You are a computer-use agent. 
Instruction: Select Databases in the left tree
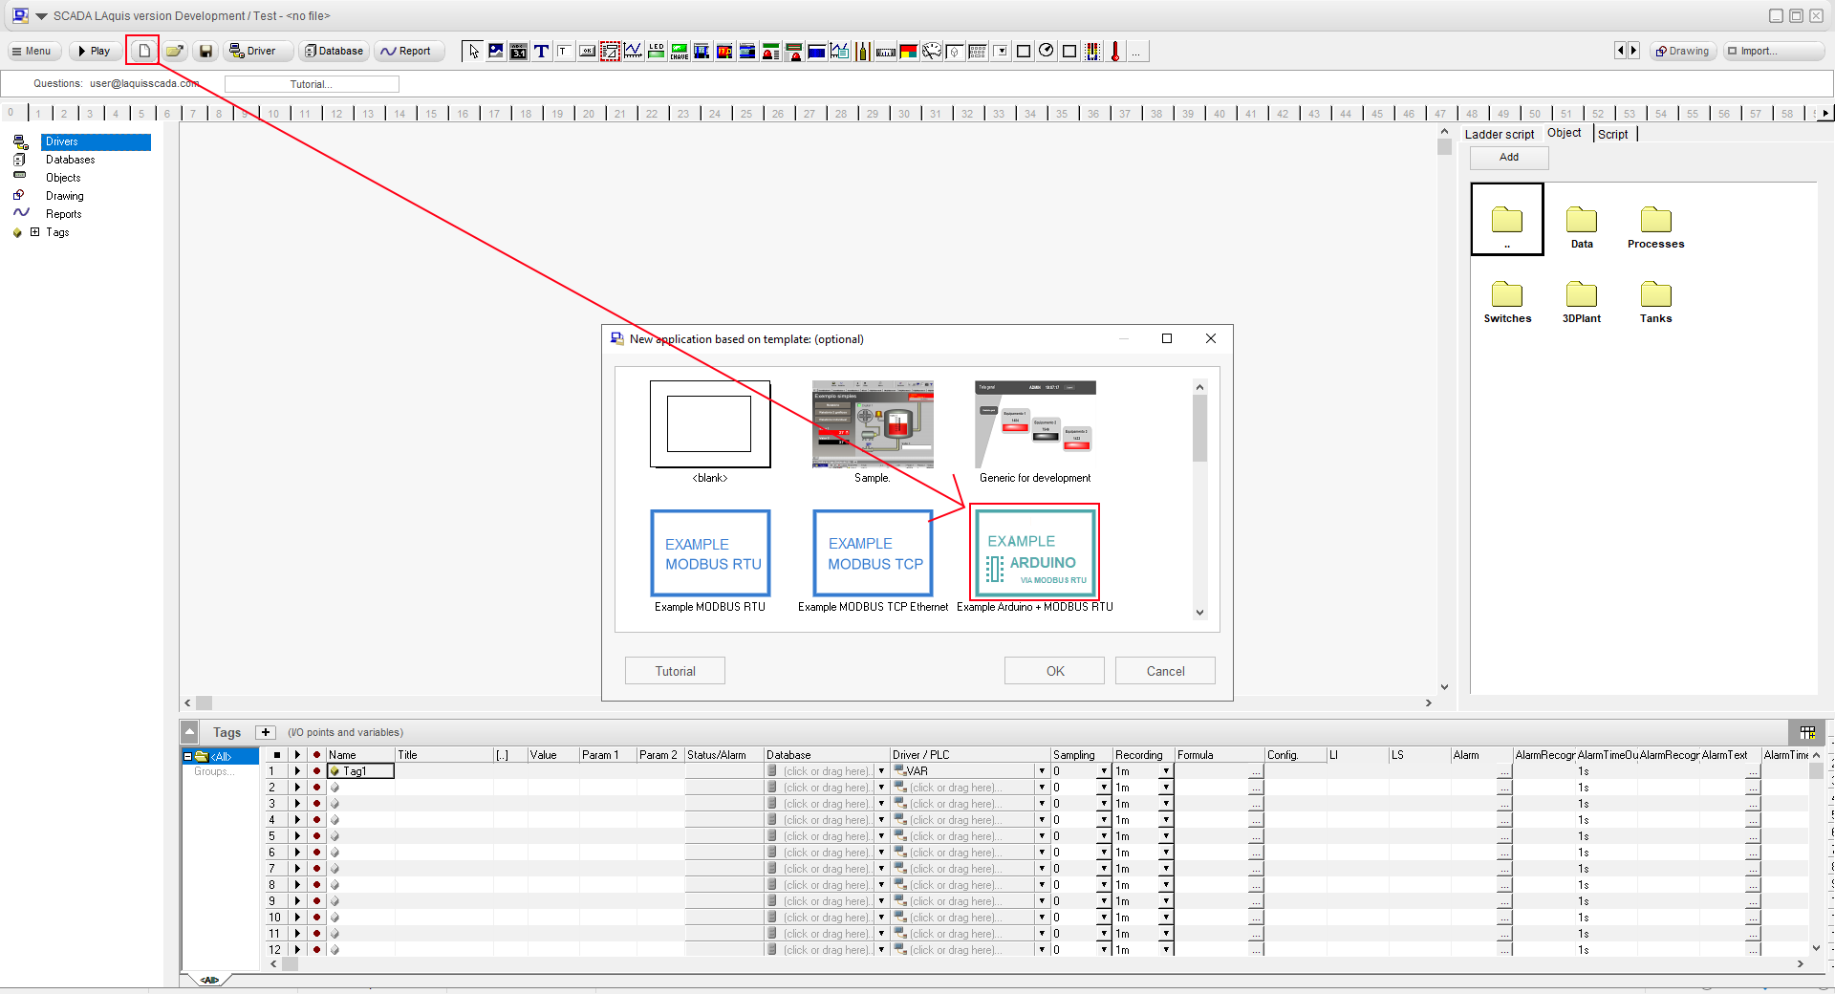[71, 160]
